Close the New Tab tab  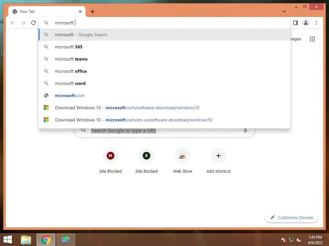(x=80, y=12)
